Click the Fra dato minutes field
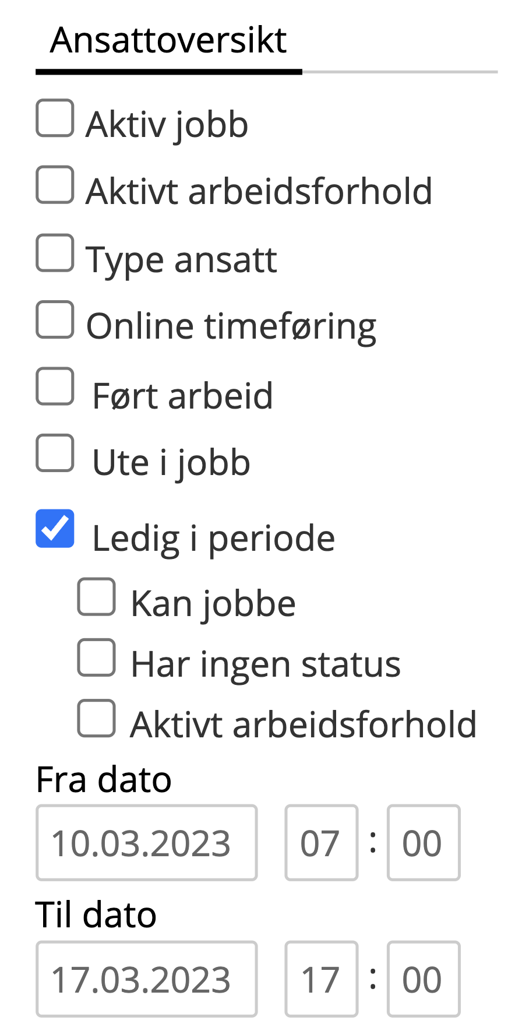The width and height of the screenshot is (508, 1034). click(x=424, y=843)
